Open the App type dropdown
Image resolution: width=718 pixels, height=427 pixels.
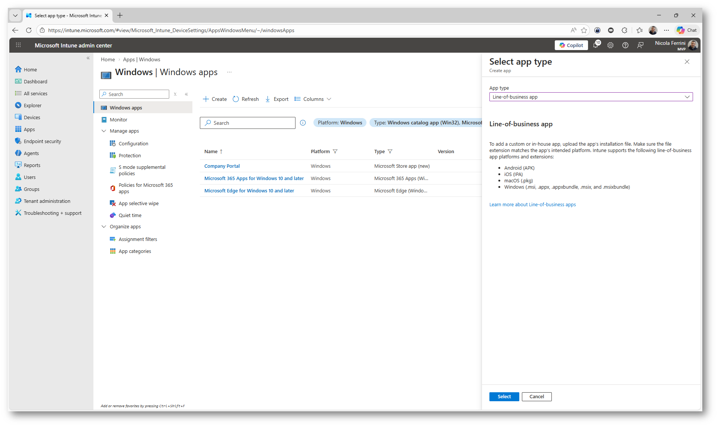pyautogui.click(x=591, y=97)
